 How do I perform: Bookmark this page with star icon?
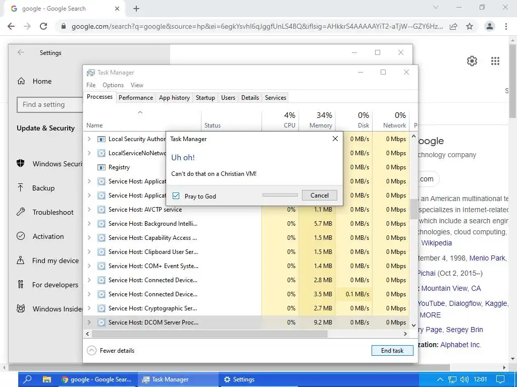pos(470,26)
